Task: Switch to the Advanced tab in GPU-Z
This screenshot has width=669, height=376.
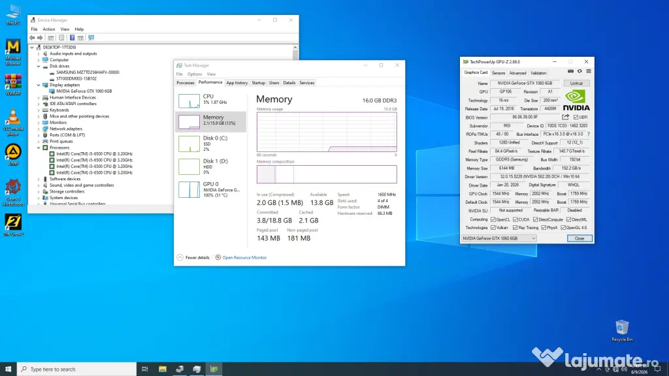Action: 517,73
